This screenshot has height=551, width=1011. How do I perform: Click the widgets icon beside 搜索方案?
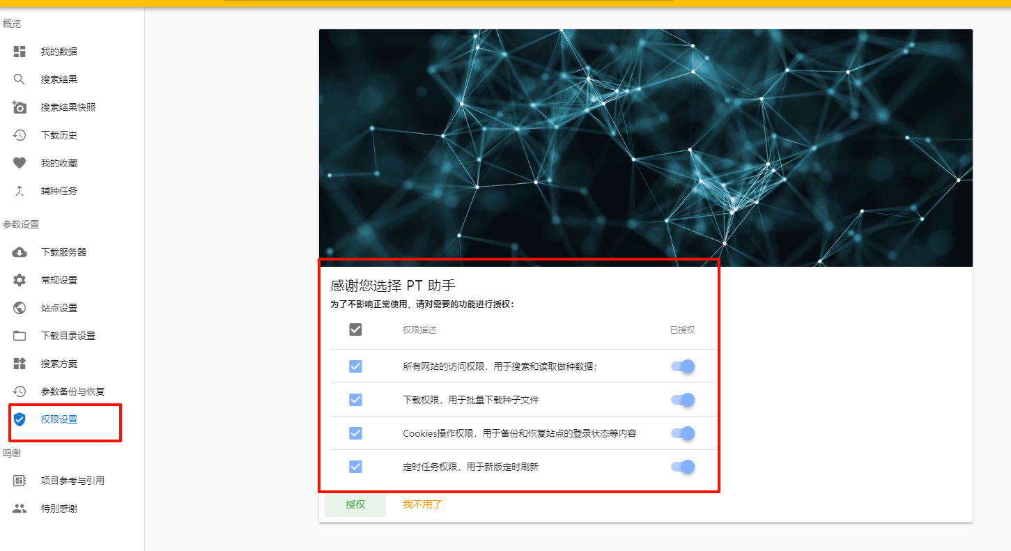tap(20, 364)
